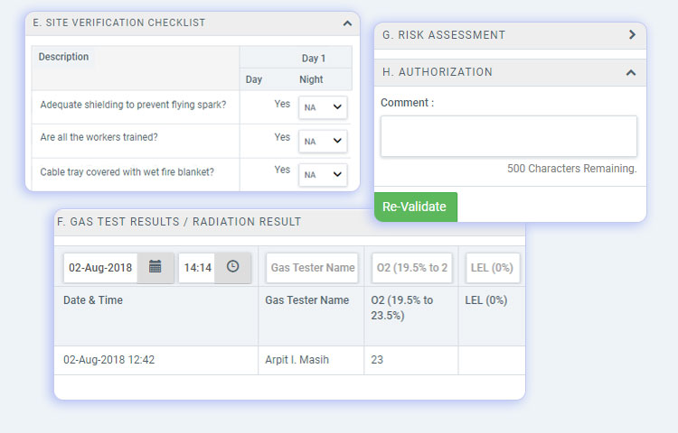Expand the Risk Assessment section

(632, 35)
